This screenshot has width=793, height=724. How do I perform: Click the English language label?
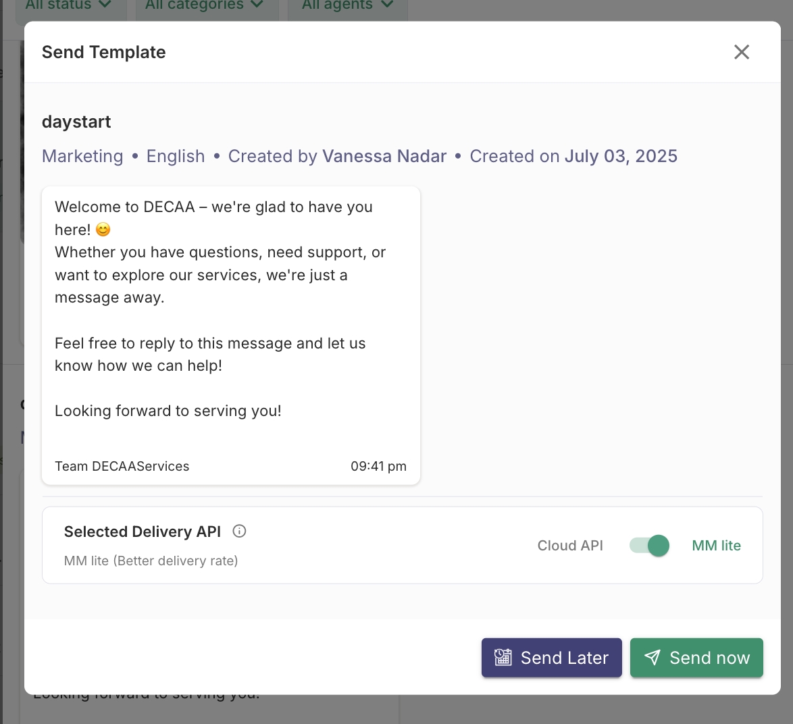176,156
